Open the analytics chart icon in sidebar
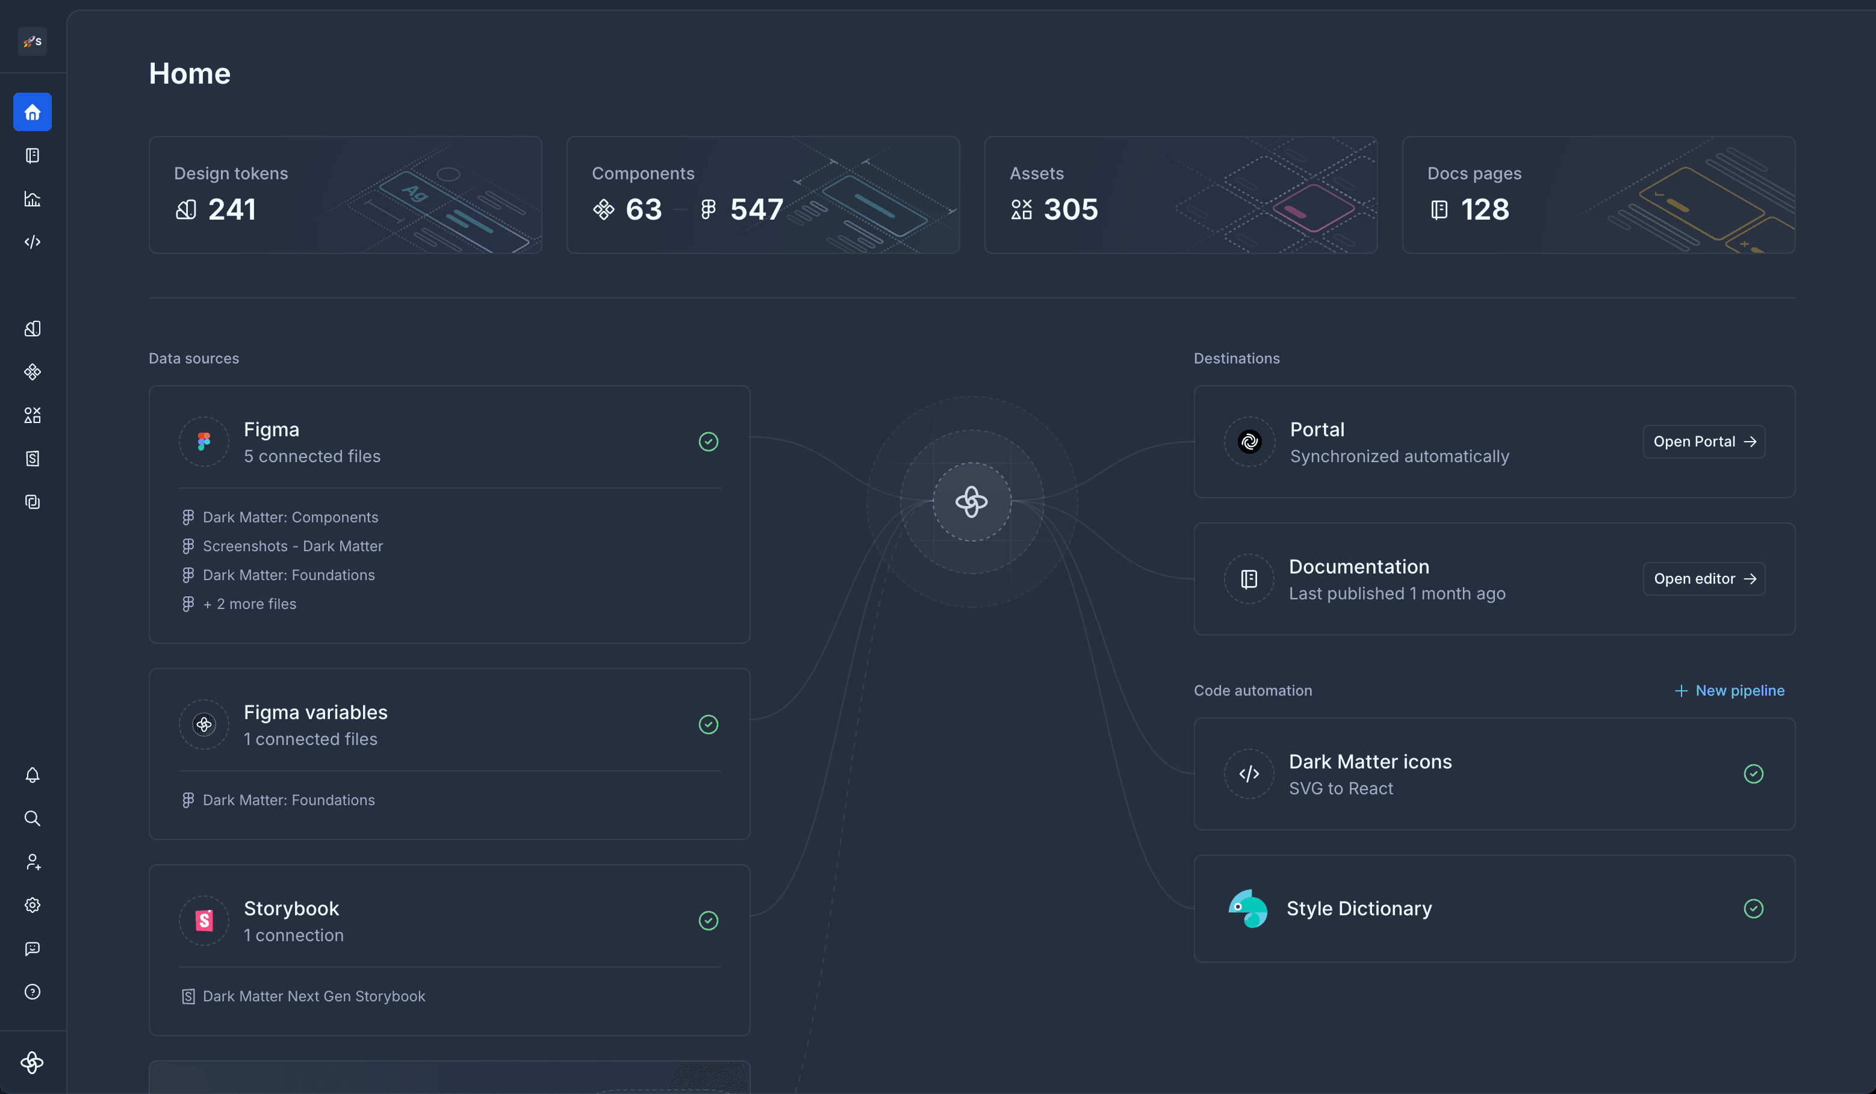 32,199
